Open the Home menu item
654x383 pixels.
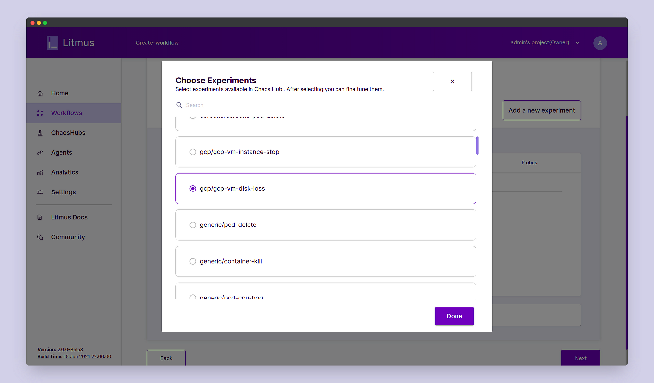tap(74, 93)
